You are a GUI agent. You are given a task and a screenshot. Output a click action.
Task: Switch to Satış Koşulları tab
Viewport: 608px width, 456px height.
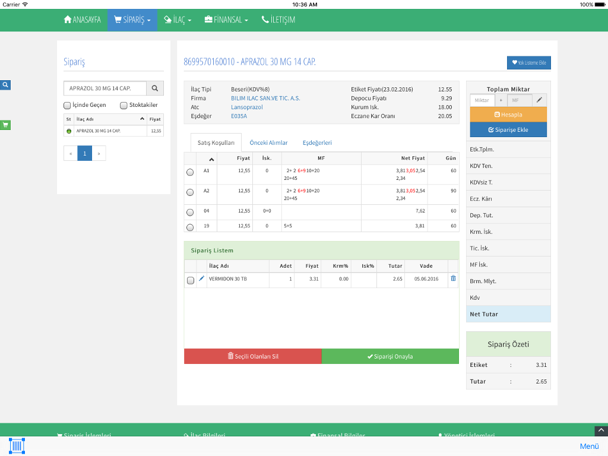(x=216, y=142)
